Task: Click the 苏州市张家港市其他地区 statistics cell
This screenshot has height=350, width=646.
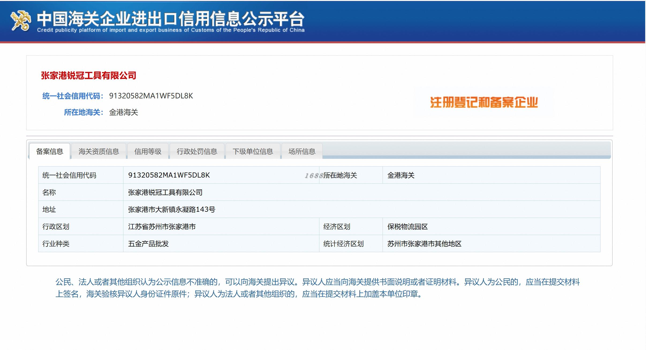Action: (424, 244)
